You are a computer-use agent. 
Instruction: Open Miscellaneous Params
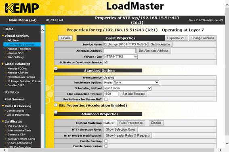click(21, 77)
